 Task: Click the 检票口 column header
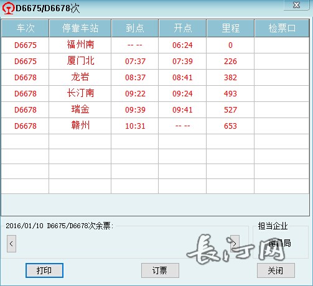pyautogui.click(x=282, y=28)
